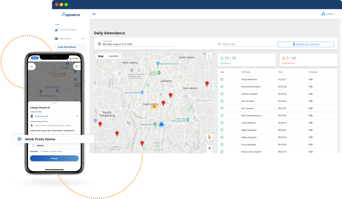
Task: Zoom in on the map with plus button
Action: 209,148
